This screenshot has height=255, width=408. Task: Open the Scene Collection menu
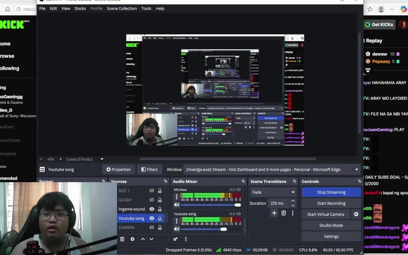tap(121, 8)
